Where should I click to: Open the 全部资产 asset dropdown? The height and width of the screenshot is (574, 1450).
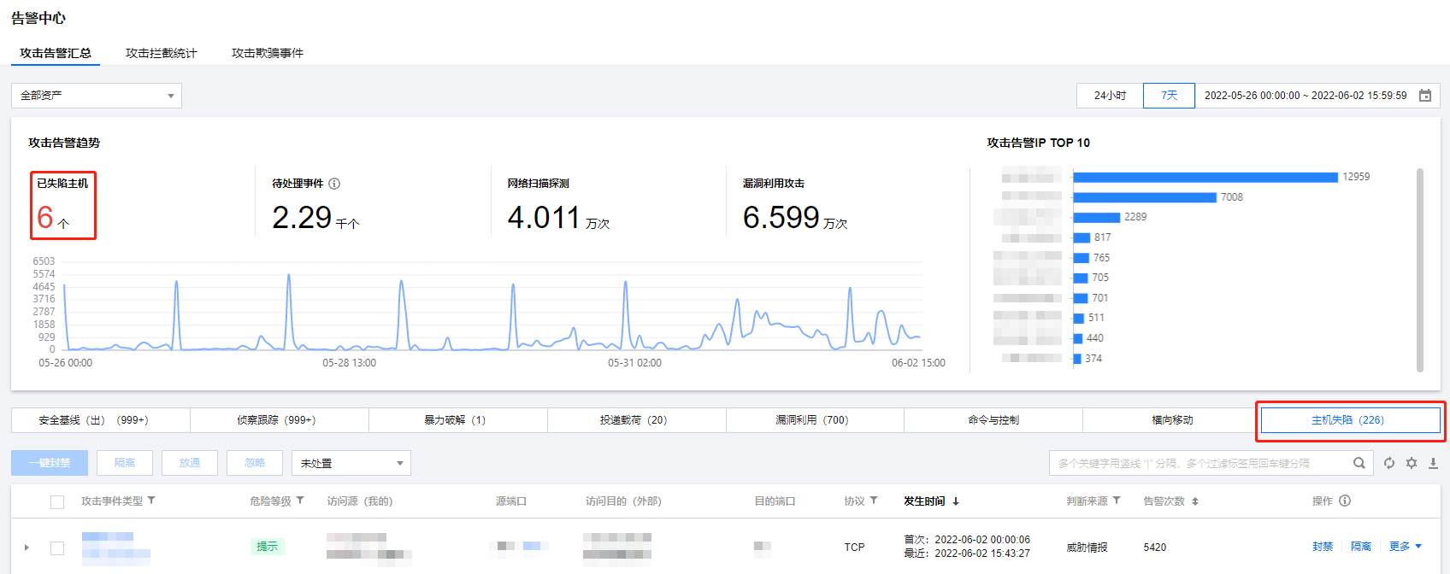97,96
